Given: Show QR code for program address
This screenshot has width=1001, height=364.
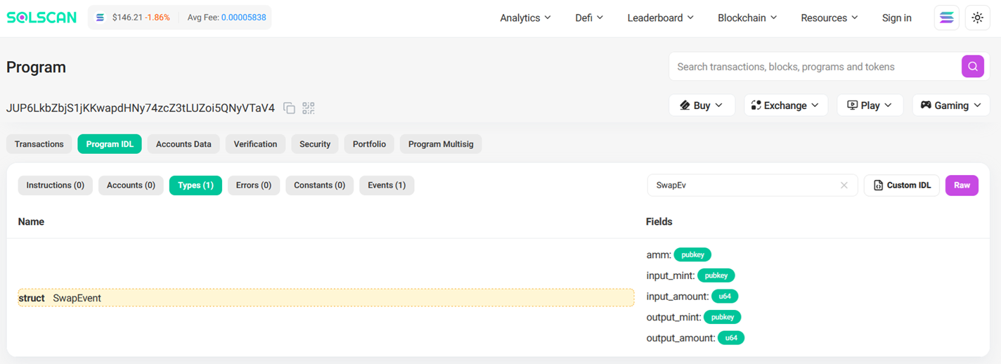Looking at the screenshot, I should [x=309, y=108].
